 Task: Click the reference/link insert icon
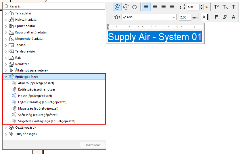tap(126, 7)
